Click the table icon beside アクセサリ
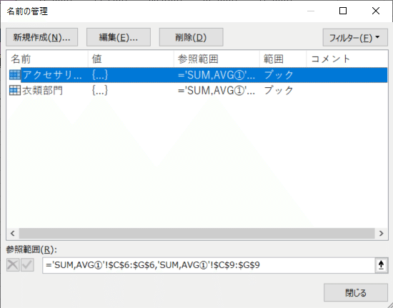 pyautogui.click(x=15, y=75)
